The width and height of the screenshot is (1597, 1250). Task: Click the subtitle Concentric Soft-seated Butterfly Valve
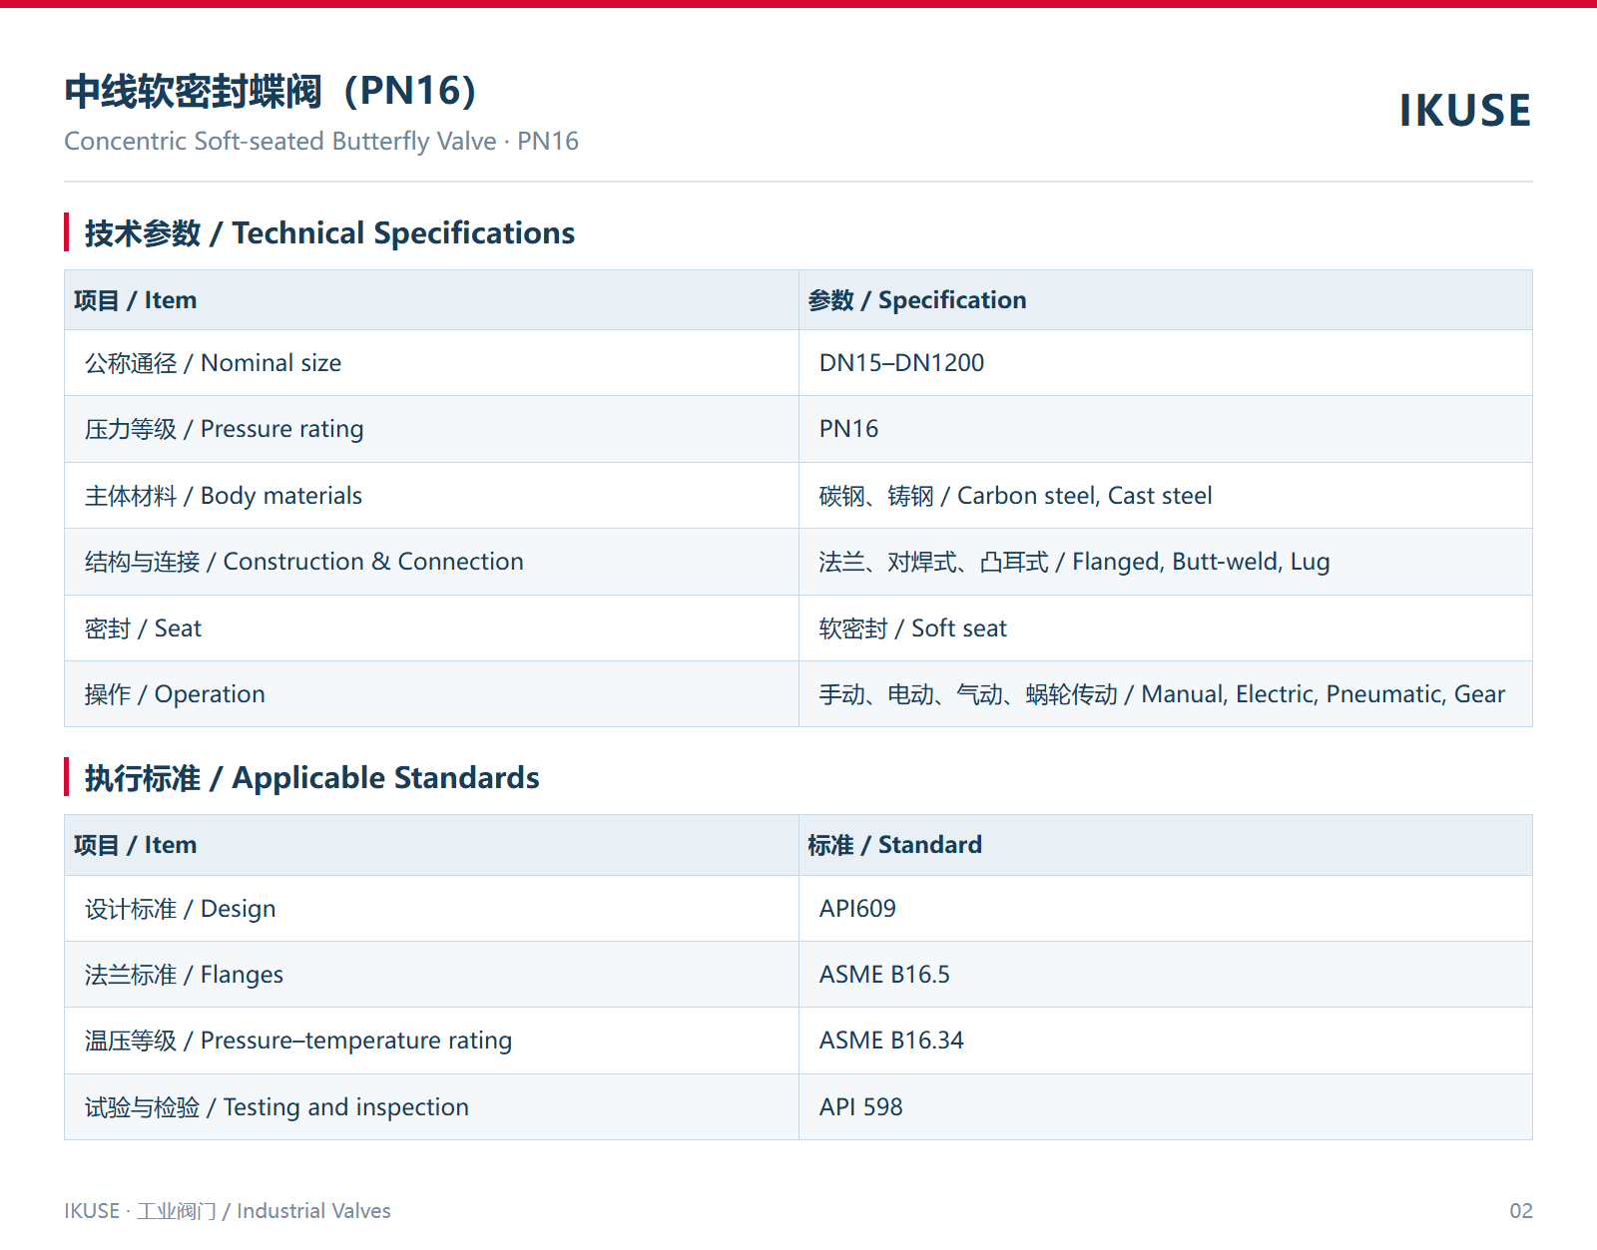321,142
